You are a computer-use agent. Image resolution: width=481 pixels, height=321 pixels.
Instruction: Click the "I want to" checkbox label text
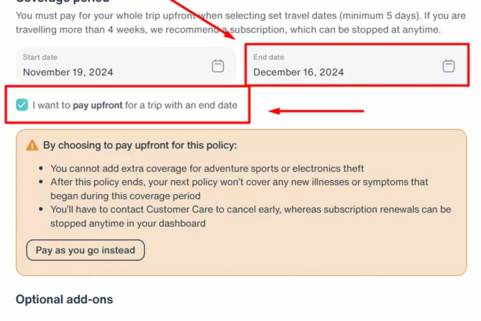(x=52, y=105)
